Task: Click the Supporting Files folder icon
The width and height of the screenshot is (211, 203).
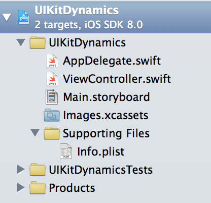Action: (x=52, y=133)
